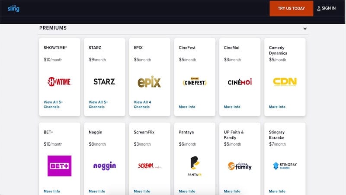
Task: Click the Try Us Today button
Action: tap(291, 8)
